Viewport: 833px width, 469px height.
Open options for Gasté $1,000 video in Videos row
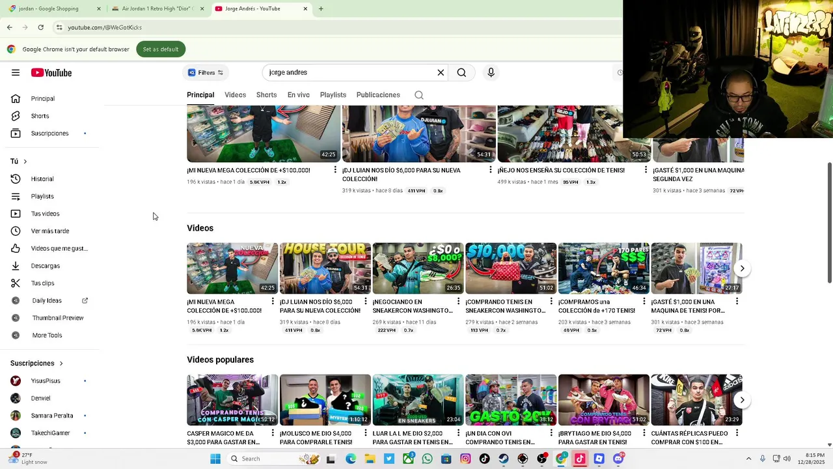737,302
